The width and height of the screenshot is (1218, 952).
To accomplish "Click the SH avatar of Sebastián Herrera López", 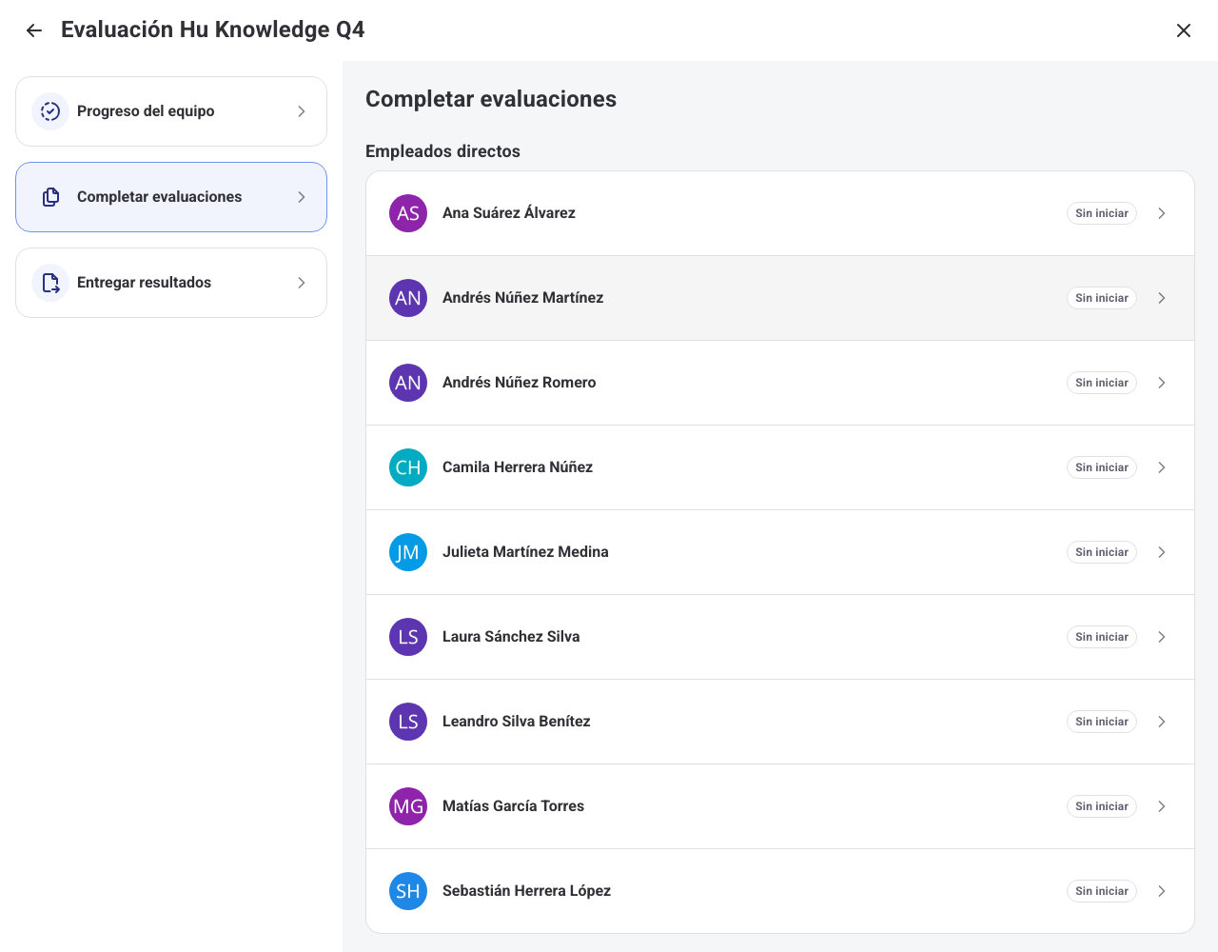I will pos(408,891).
